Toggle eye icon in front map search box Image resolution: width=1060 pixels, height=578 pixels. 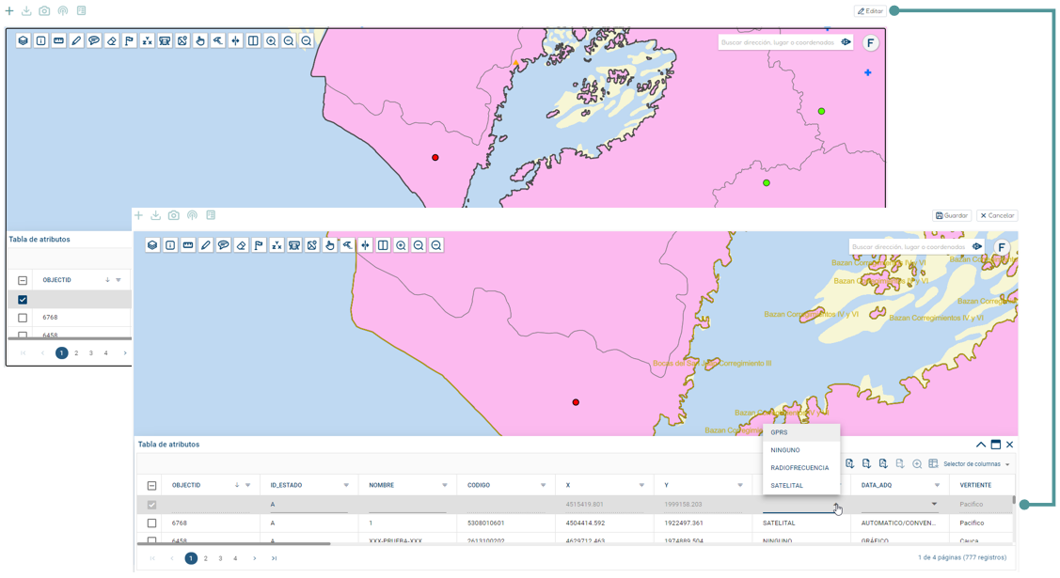pyautogui.click(x=977, y=246)
